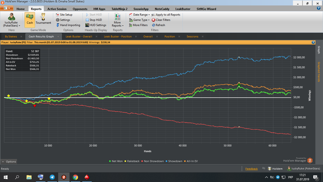Open HM Apps ribbon tab
This screenshot has width=323, height=182.
tap(99, 9)
